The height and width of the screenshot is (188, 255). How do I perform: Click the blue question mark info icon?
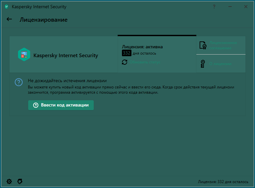click(19, 82)
